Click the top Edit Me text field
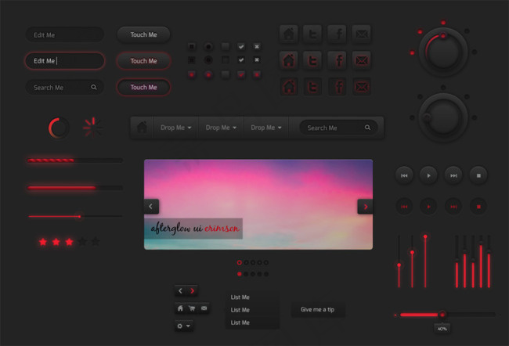 pos(65,34)
